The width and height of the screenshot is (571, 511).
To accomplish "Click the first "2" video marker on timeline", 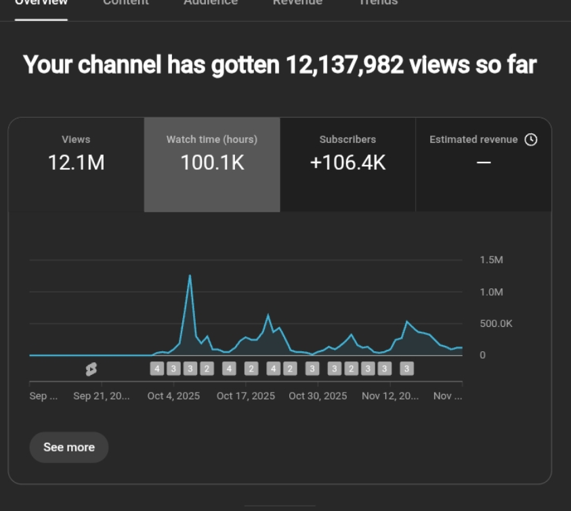I will pyautogui.click(x=207, y=369).
